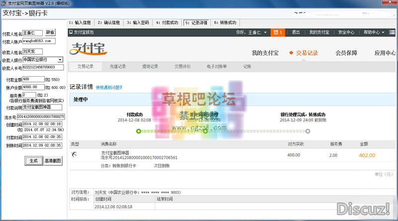Click the 付款人账户 input field
This screenshot has width=398, height=221.
[39, 41]
